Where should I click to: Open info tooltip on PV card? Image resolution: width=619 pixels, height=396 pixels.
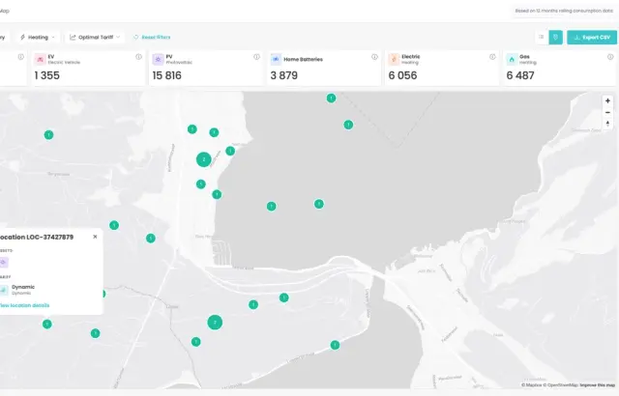point(256,57)
